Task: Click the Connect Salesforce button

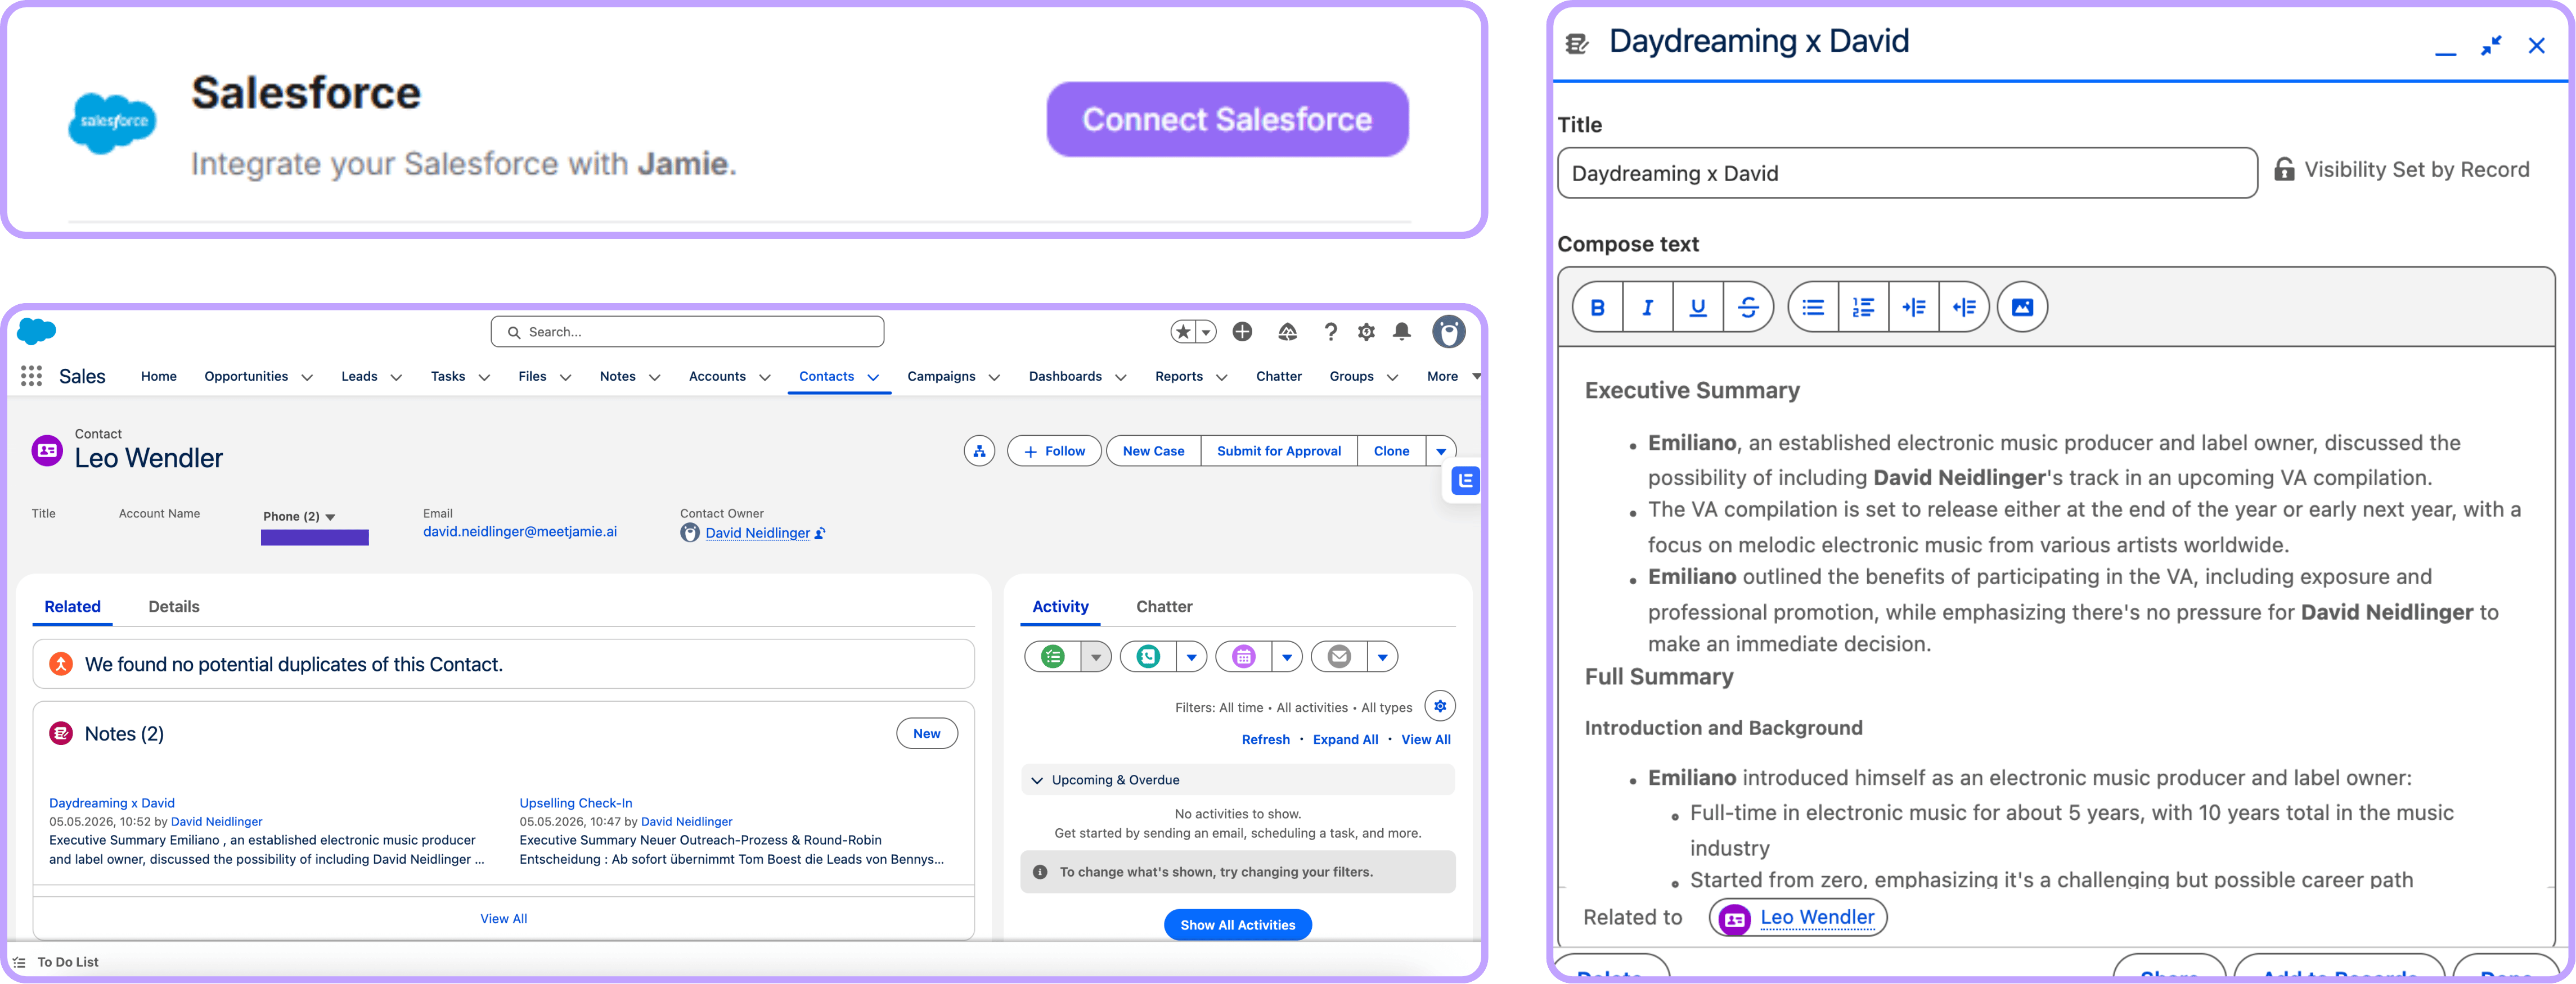Action: 1227,119
